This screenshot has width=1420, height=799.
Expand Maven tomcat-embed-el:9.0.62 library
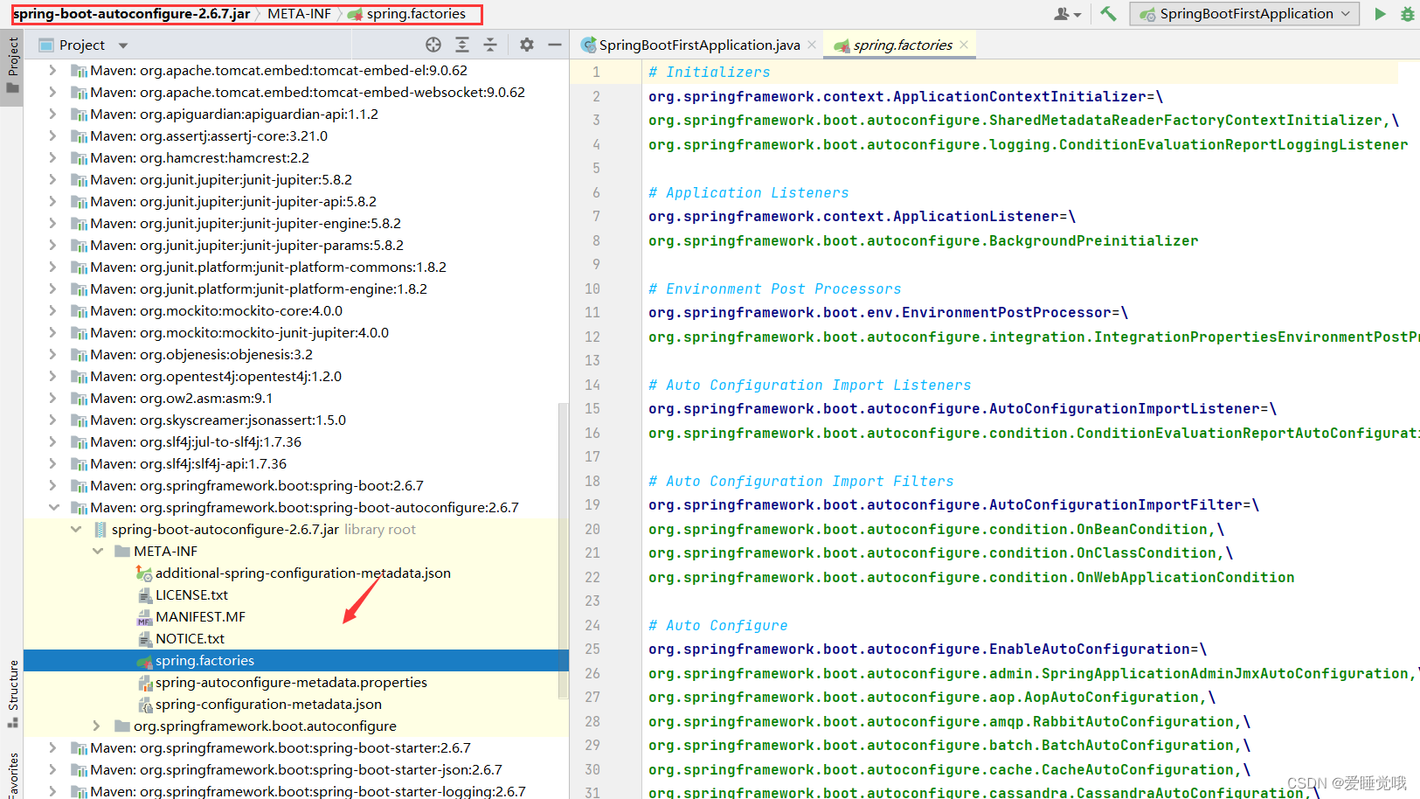tap(53, 70)
